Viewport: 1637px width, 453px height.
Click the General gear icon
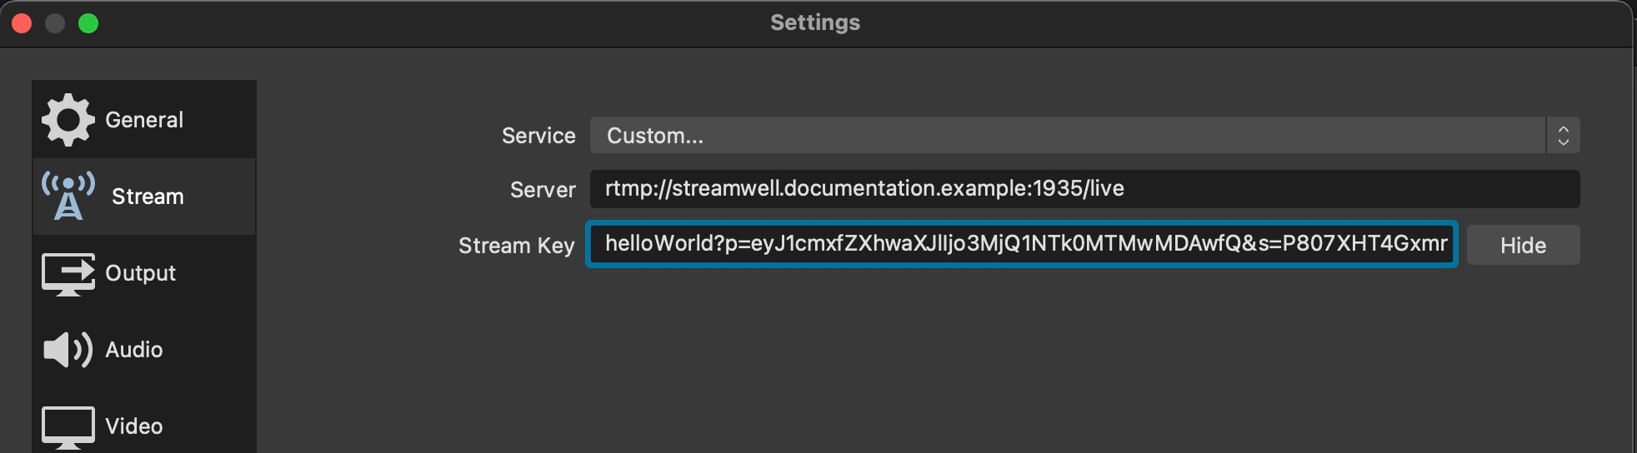coord(68,120)
